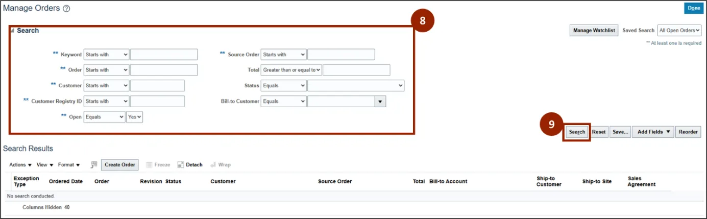Open the Keyword operator dropdown

click(x=106, y=55)
